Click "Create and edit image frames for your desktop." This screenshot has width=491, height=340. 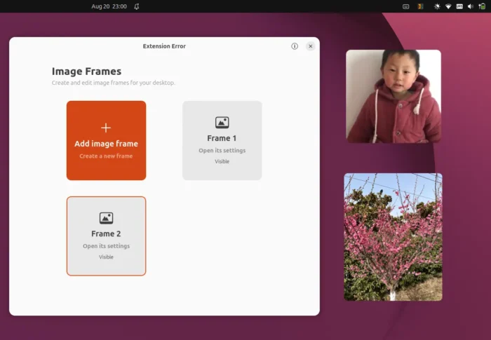pyautogui.click(x=114, y=83)
